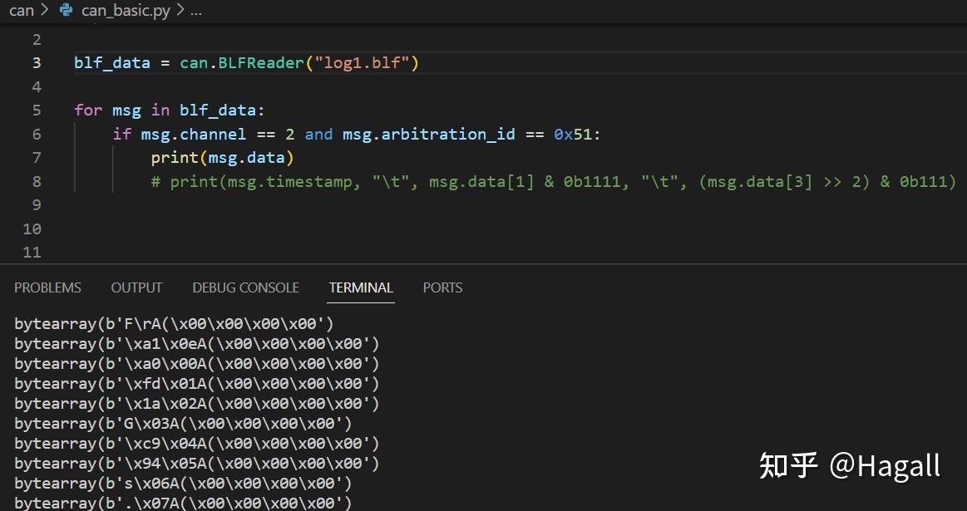Click the "log1.blf" string literal

(366, 62)
